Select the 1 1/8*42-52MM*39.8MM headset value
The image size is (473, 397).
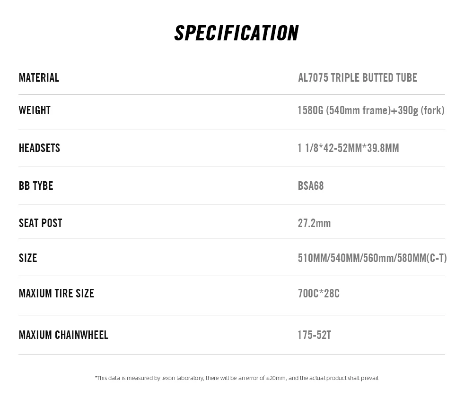(x=348, y=148)
